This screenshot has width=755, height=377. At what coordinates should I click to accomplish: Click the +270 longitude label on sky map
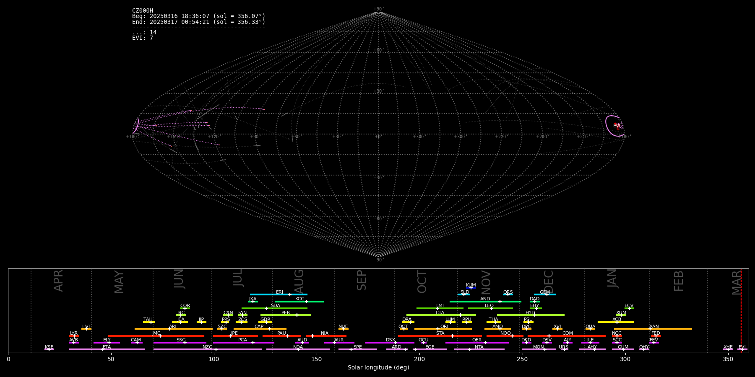tap(500, 137)
